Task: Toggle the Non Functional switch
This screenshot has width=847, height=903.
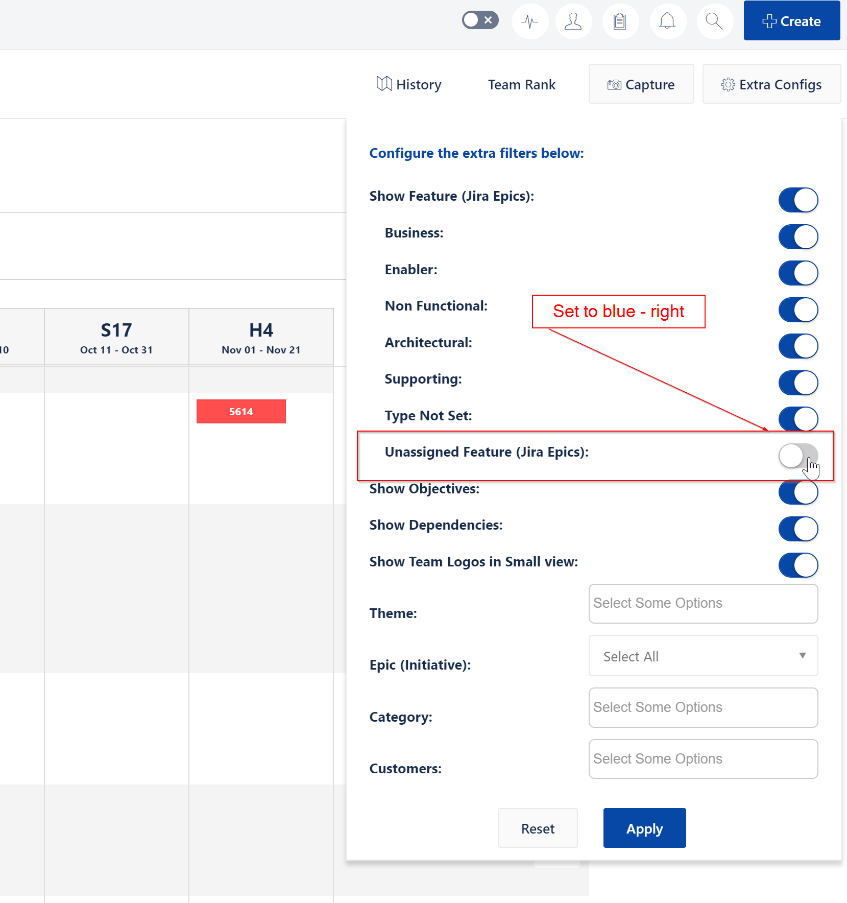Action: pyautogui.click(x=798, y=310)
